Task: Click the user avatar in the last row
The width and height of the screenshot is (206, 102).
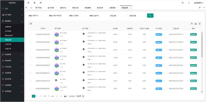Action: coord(57,89)
